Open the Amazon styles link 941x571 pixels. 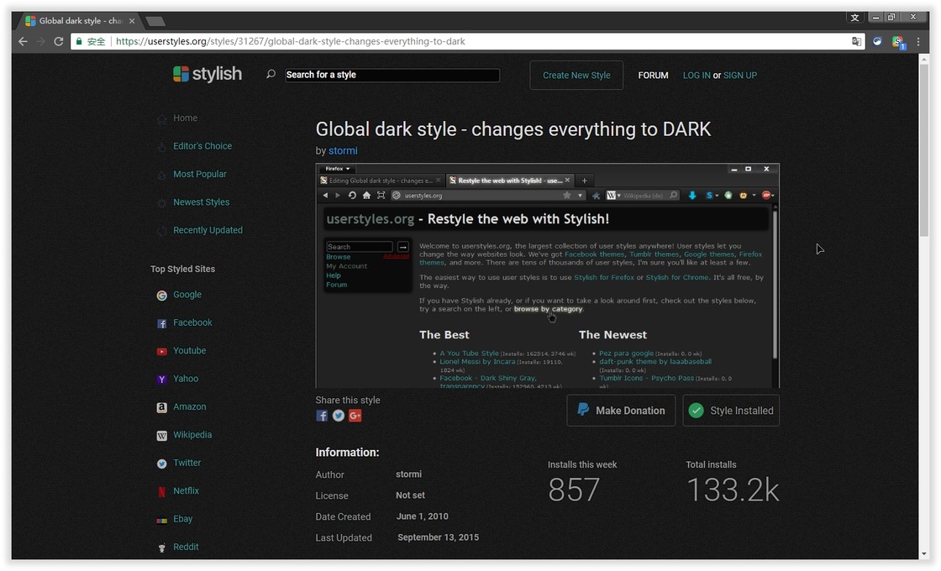point(190,406)
